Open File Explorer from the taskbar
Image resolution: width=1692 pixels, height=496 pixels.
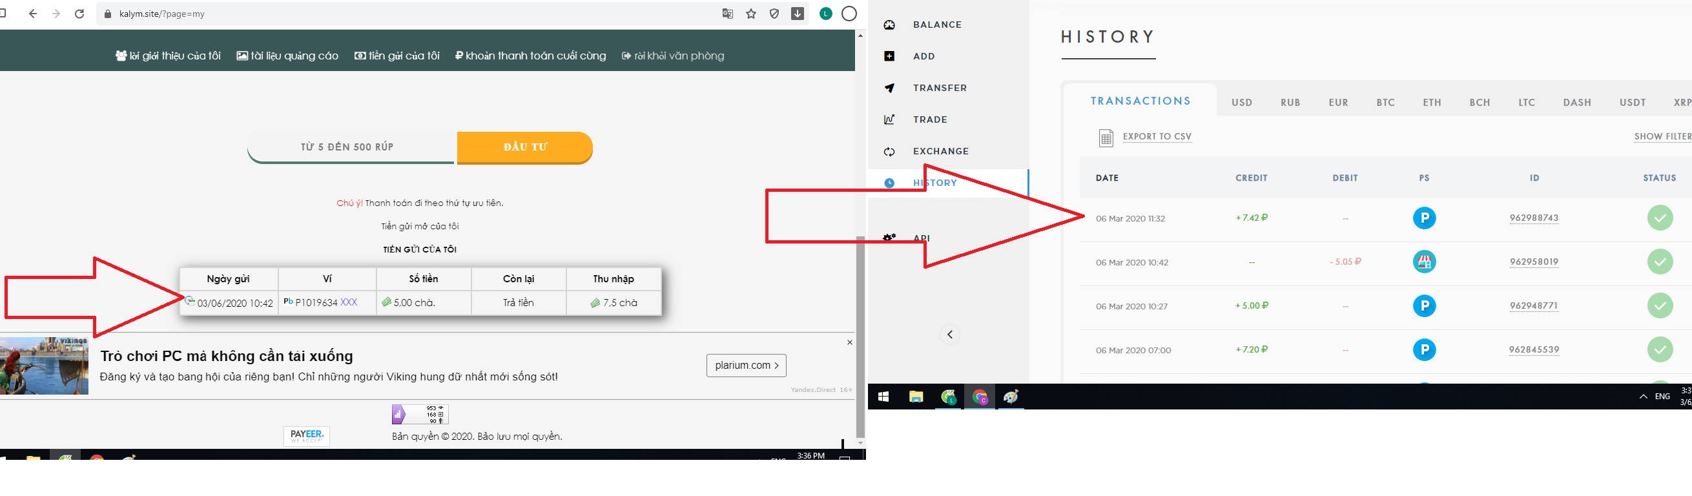pyautogui.click(x=916, y=397)
